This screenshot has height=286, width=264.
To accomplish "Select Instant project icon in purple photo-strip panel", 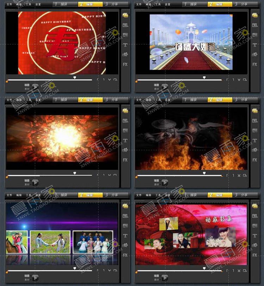I will 125,216.
